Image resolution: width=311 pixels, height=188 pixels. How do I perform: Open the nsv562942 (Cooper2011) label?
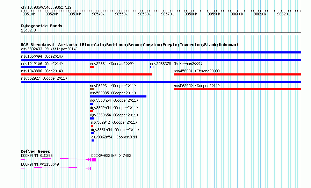click(x=114, y=122)
